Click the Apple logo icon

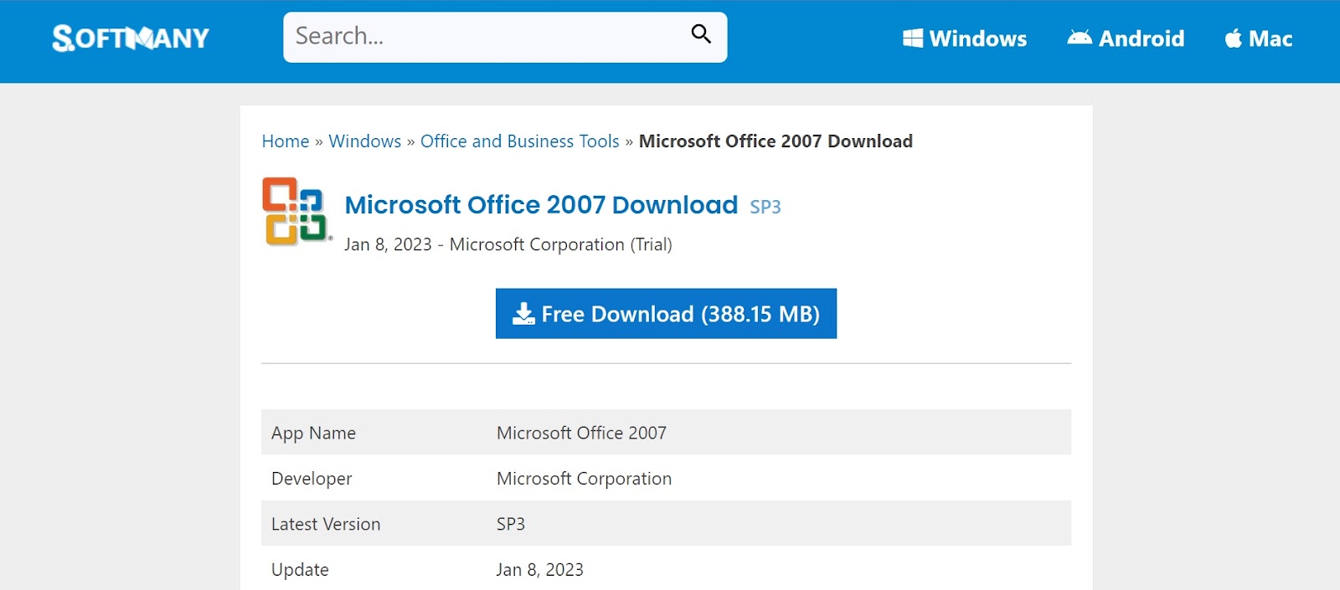coord(1233,38)
